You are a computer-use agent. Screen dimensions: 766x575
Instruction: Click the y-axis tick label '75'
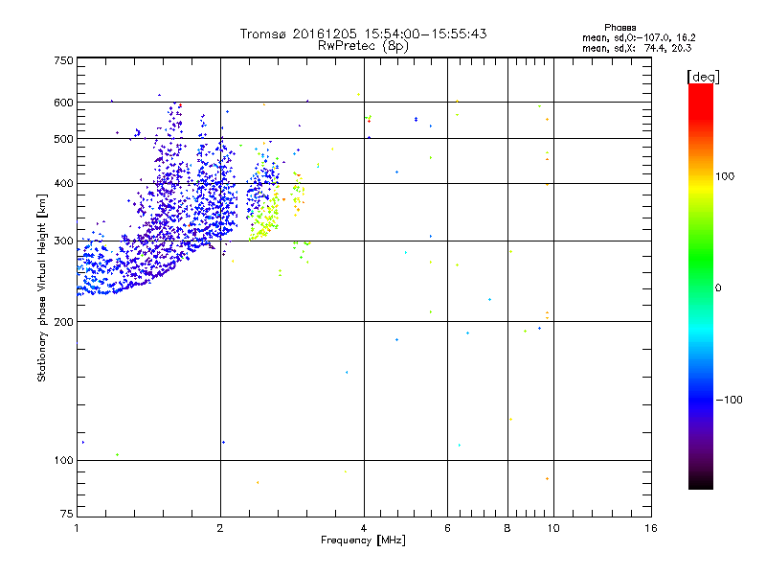(x=67, y=514)
